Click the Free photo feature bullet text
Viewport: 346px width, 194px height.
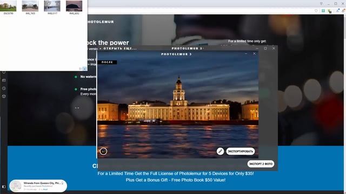pos(88,89)
